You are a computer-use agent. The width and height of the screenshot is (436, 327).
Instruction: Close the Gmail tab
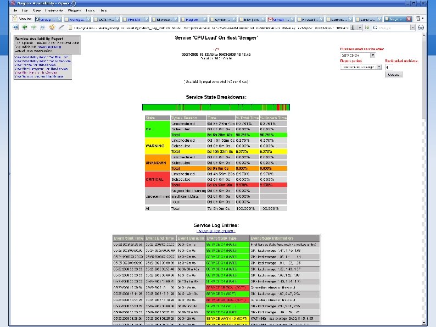(292, 19)
